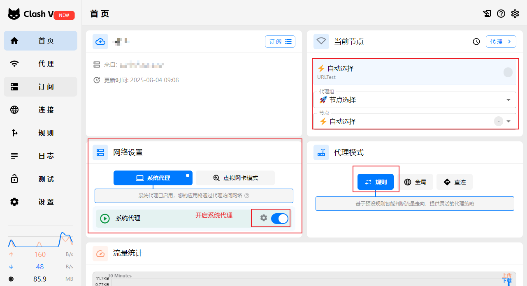Click the clock icon in 当前节点 card
The width and height of the screenshot is (527, 286).
[x=476, y=42]
